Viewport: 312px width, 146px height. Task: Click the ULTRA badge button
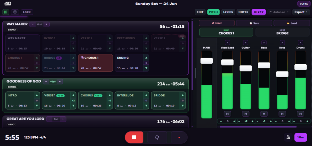point(304,4)
